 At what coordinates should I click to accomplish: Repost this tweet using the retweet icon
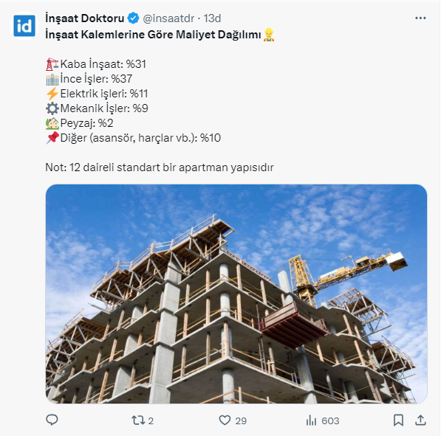(x=137, y=420)
